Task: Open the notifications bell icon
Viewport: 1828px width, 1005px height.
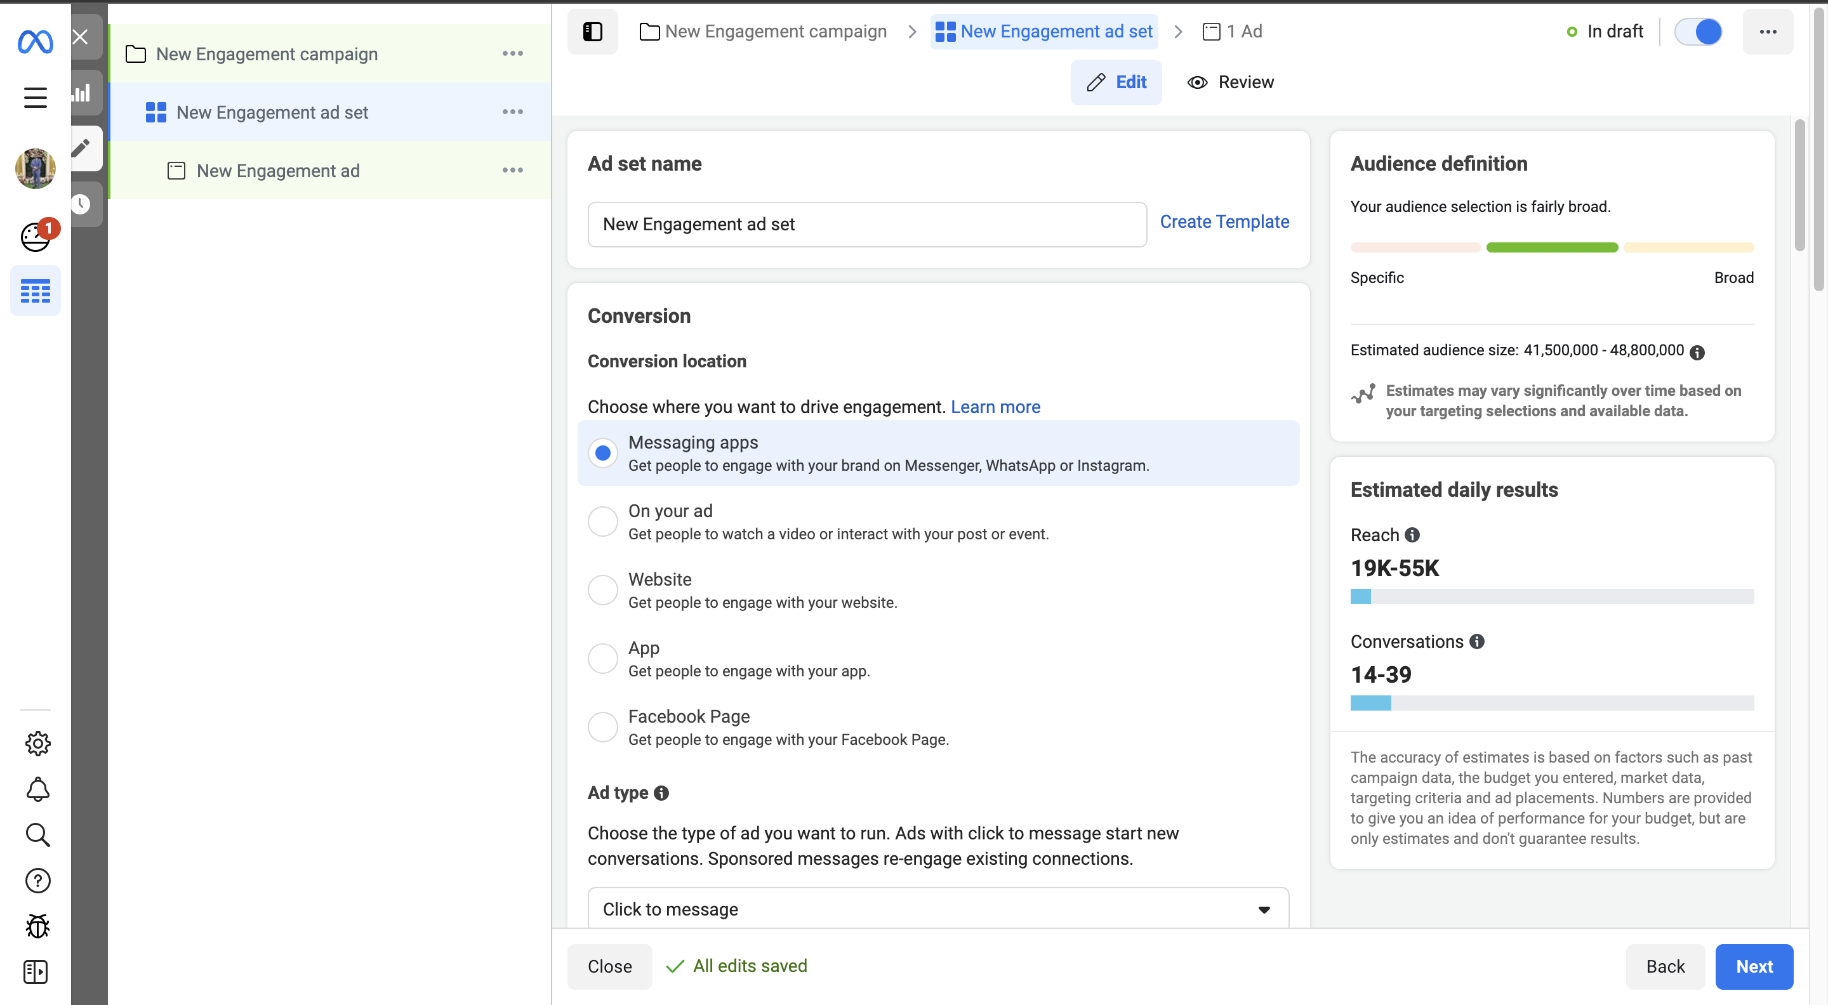Action: point(37,789)
